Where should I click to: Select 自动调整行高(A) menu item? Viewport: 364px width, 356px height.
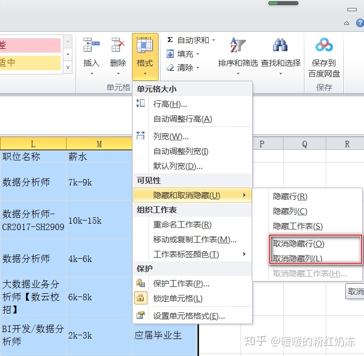[x=192, y=119]
